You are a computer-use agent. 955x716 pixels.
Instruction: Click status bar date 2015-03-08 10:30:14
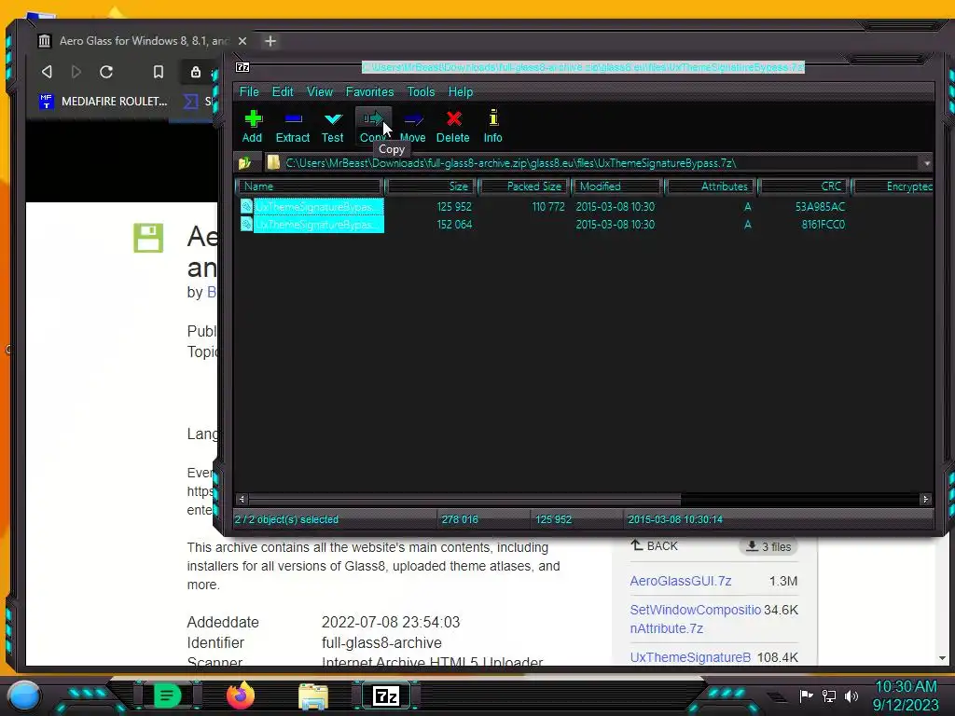click(675, 520)
